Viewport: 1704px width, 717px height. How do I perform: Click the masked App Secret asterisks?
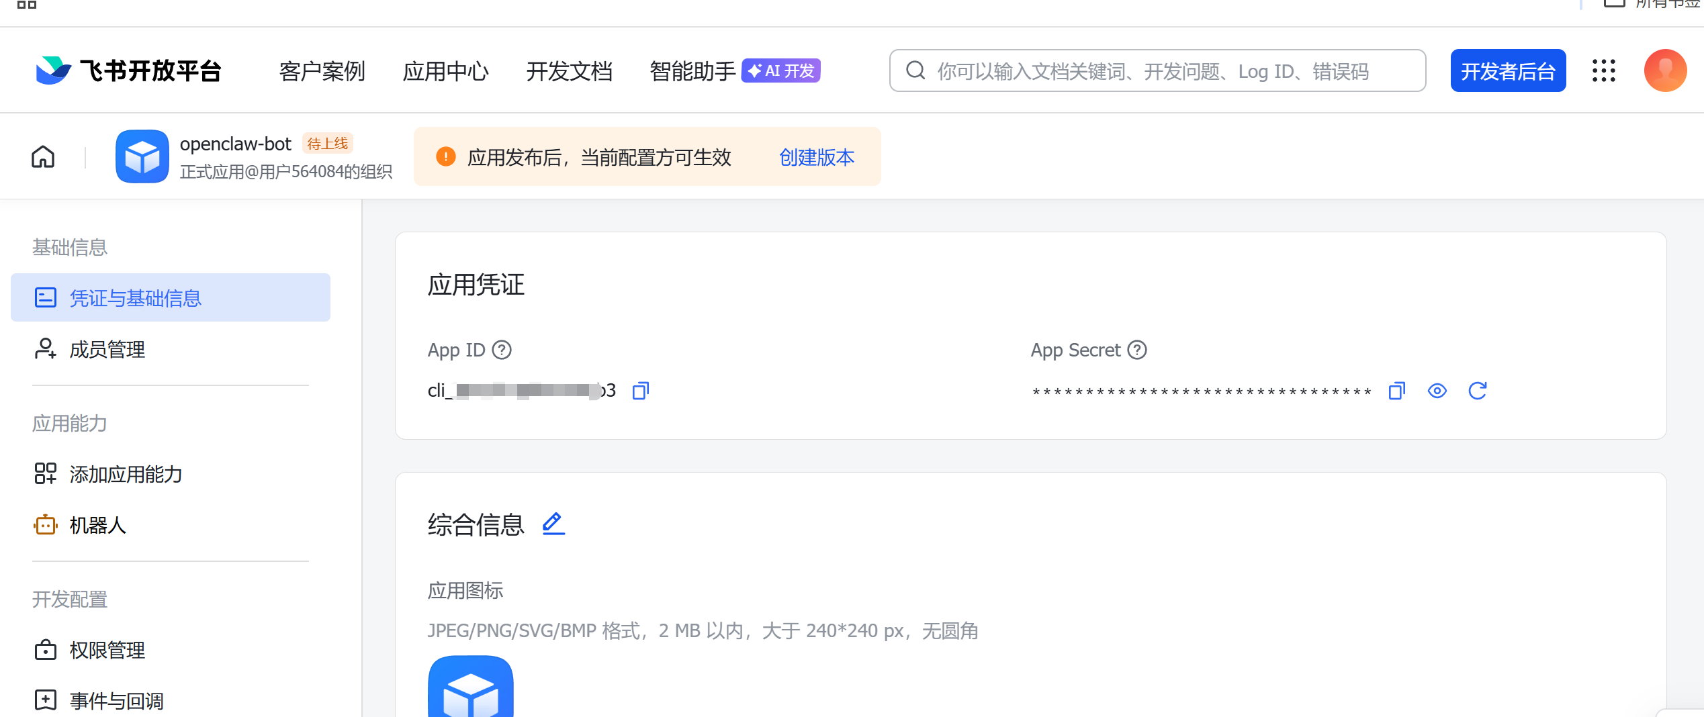tap(1202, 392)
